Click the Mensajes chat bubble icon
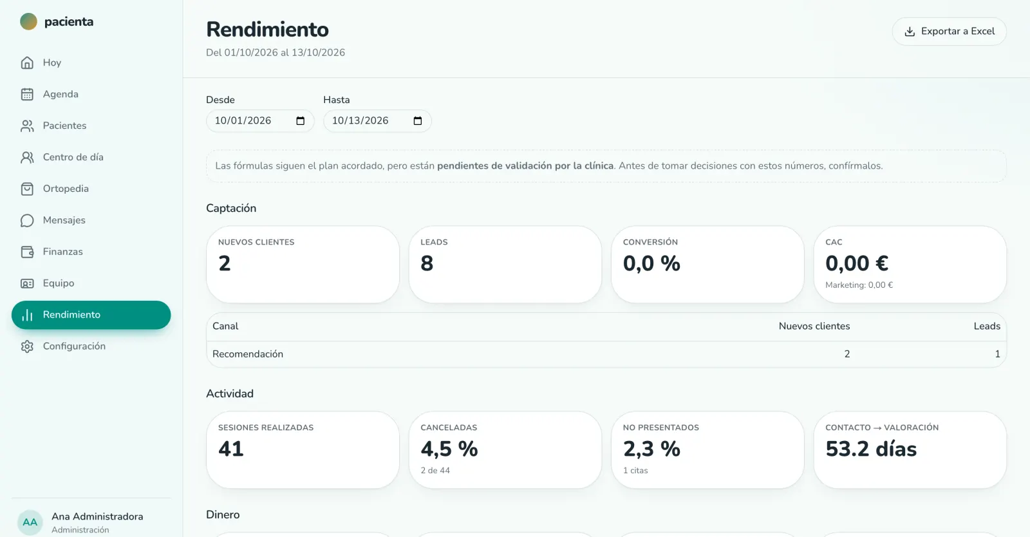Screen dimensions: 1030x537 (27, 220)
